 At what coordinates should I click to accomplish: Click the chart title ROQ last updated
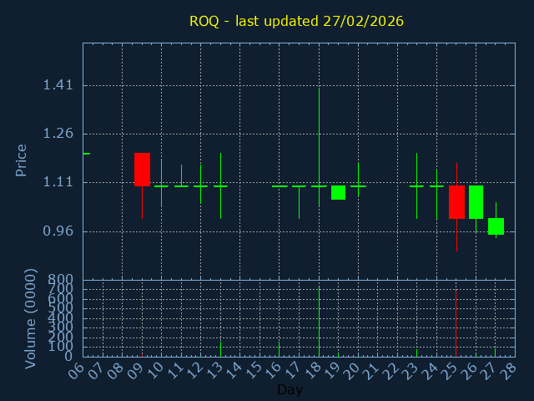tap(296, 21)
